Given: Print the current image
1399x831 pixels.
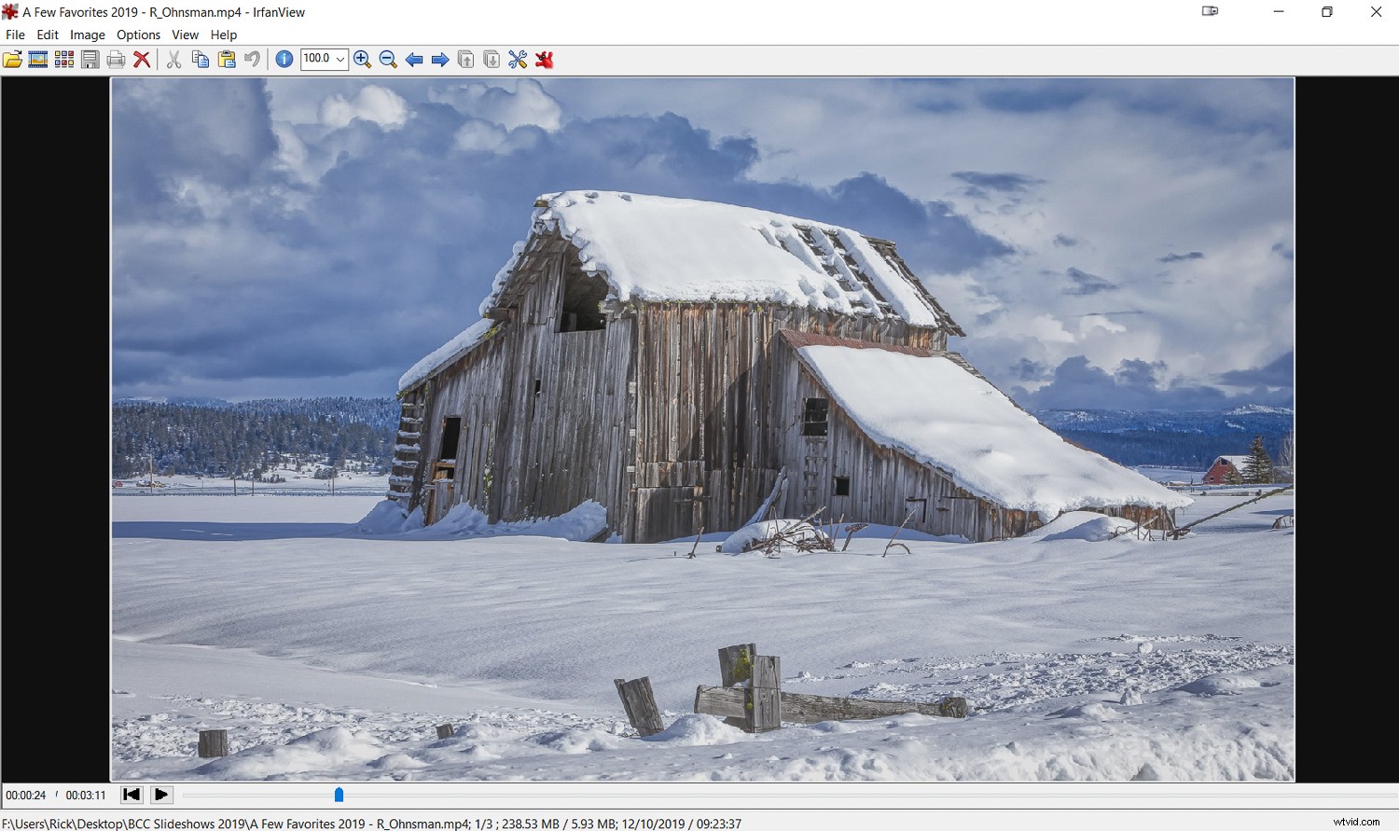Looking at the screenshot, I should point(116,59).
